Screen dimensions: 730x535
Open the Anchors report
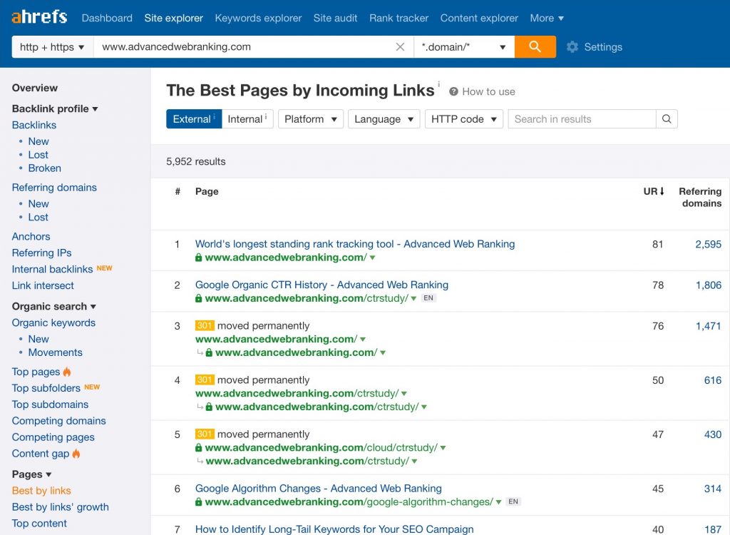pos(31,236)
